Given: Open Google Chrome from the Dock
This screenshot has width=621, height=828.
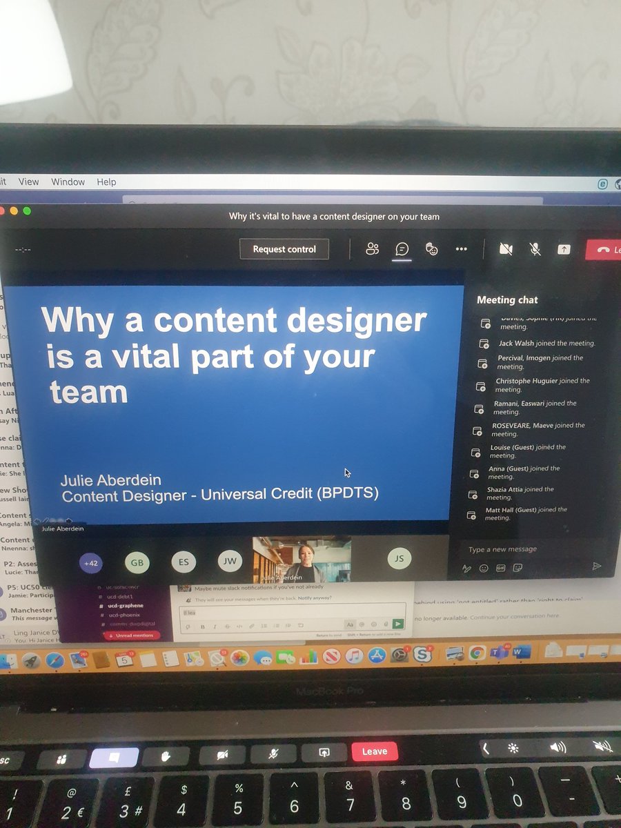Looking at the screenshot, I should (x=477, y=653).
